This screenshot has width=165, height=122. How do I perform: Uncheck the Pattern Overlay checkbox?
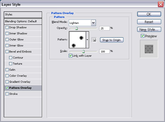tap(7, 88)
